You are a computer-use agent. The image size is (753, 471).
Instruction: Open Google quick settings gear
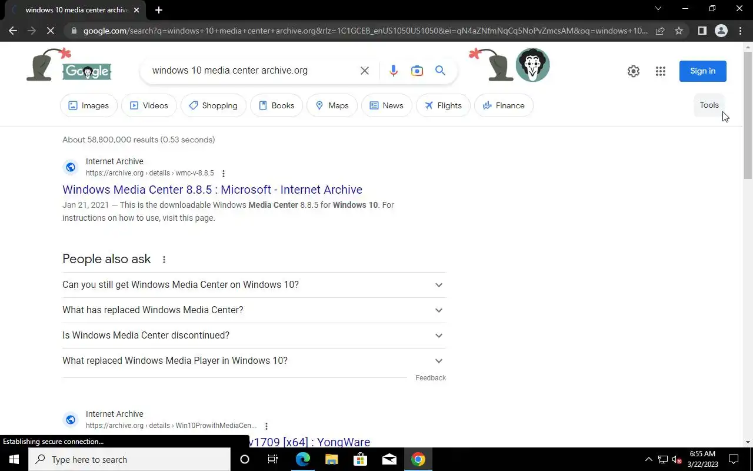633,71
